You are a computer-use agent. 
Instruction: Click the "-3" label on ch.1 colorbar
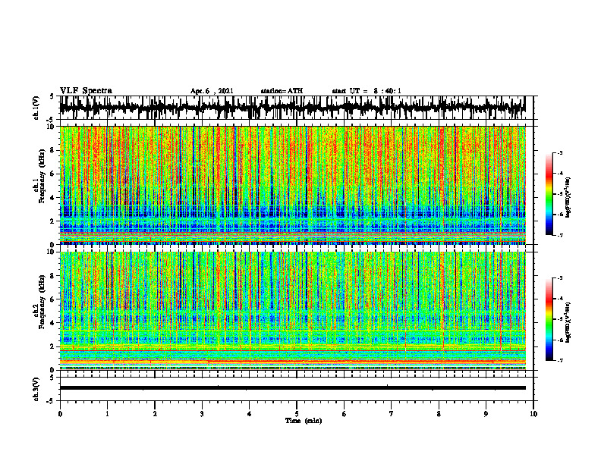(x=560, y=152)
